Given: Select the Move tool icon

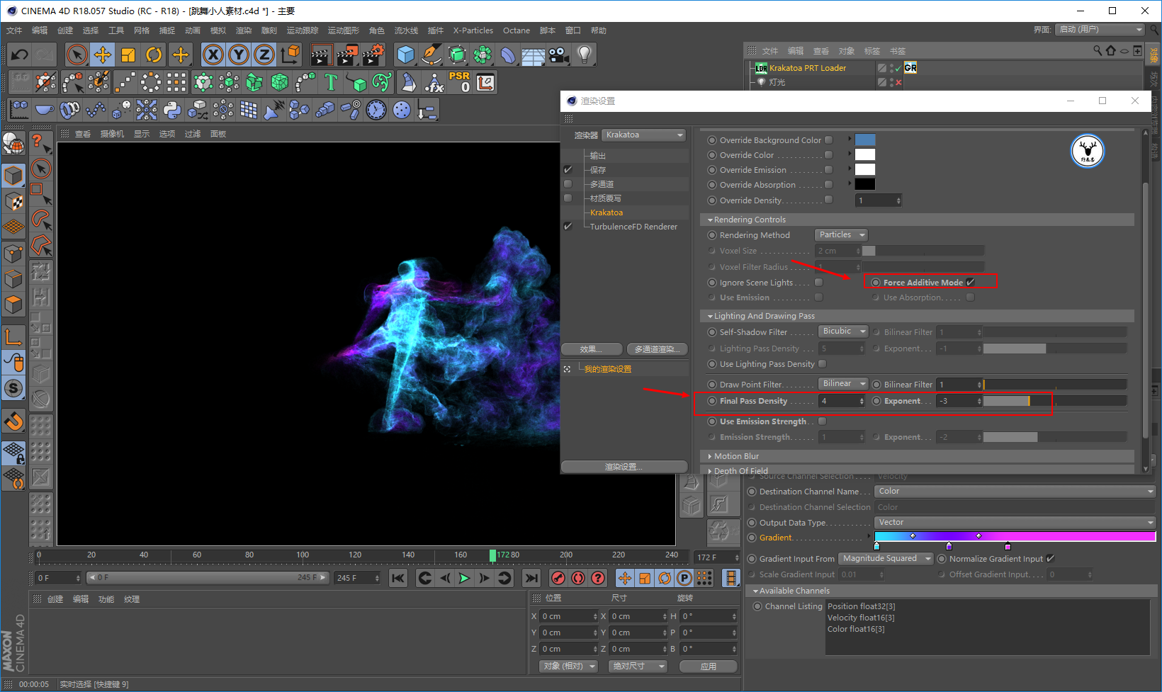Looking at the screenshot, I should click(x=103, y=55).
